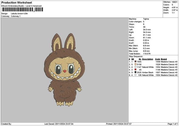Click the "Max Jump:" value

point(146,51)
